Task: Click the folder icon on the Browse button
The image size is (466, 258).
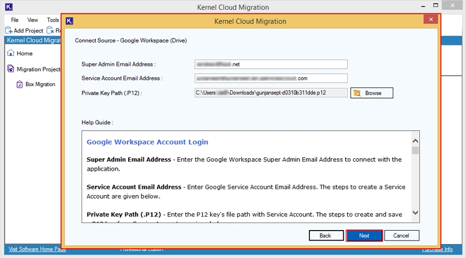Action: coord(357,93)
